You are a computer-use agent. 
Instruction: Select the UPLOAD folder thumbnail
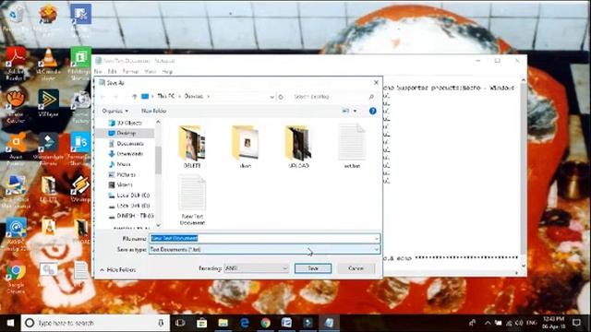click(x=298, y=143)
